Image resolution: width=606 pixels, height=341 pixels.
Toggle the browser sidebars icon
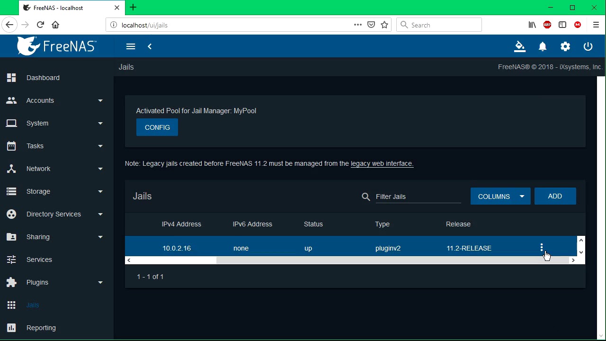pyautogui.click(x=562, y=25)
